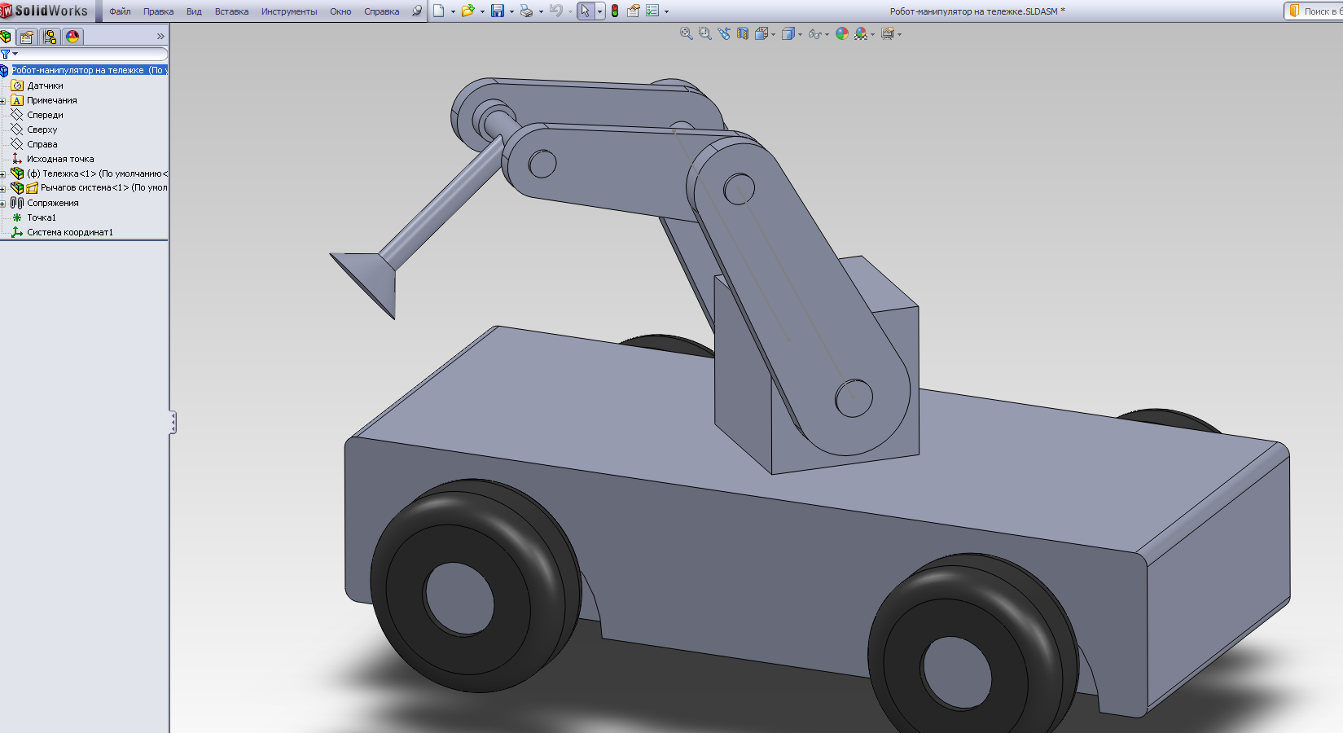Image resolution: width=1343 pixels, height=733 pixels.
Task: Expand the Тележка<1> component node
Action: pos(3,174)
